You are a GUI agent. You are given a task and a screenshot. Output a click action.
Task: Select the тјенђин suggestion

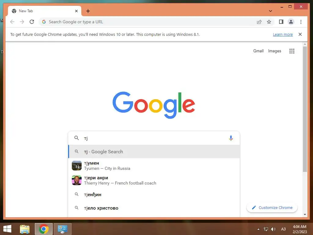pos(154,194)
